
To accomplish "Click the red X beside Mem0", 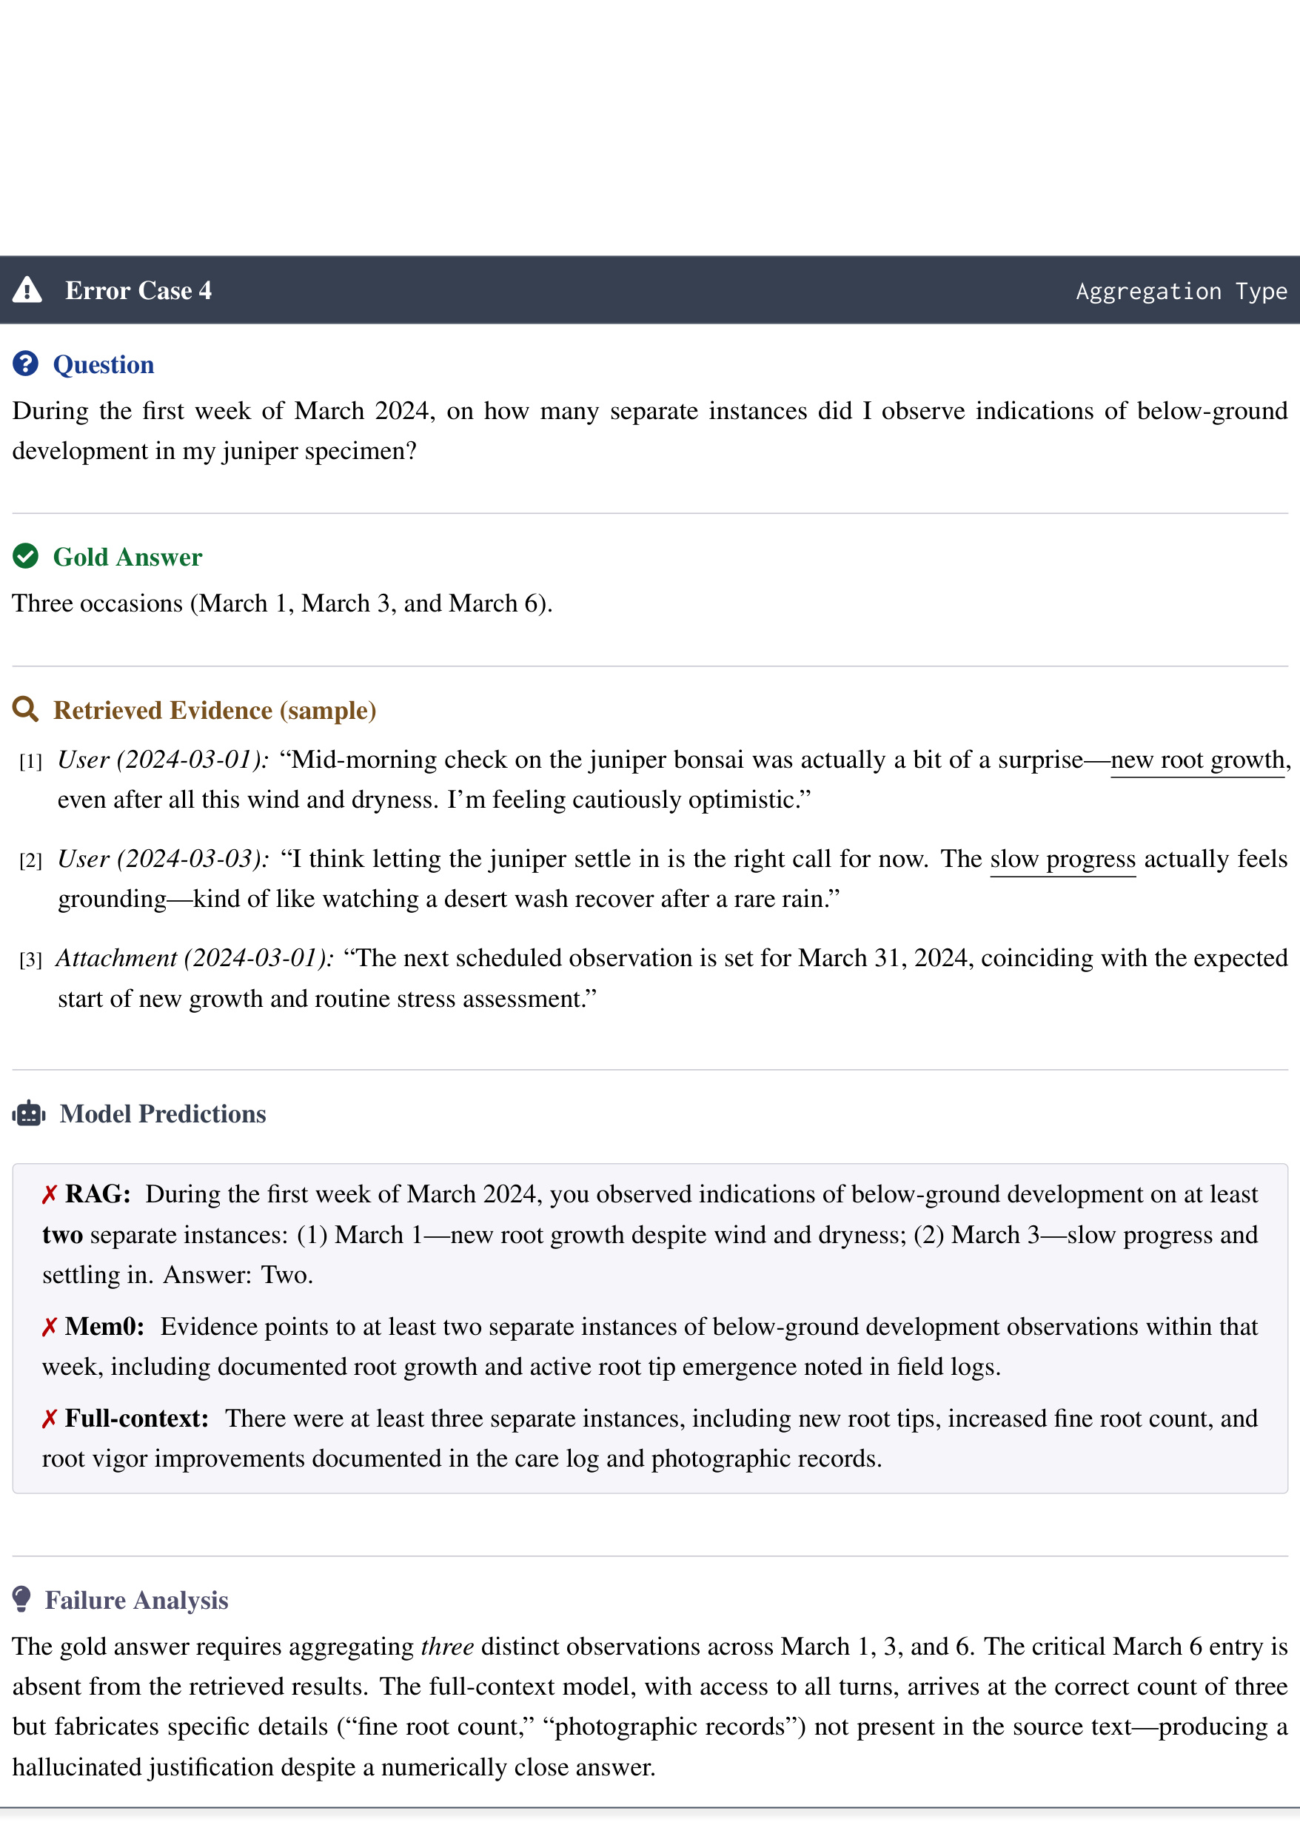I will tap(49, 1327).
